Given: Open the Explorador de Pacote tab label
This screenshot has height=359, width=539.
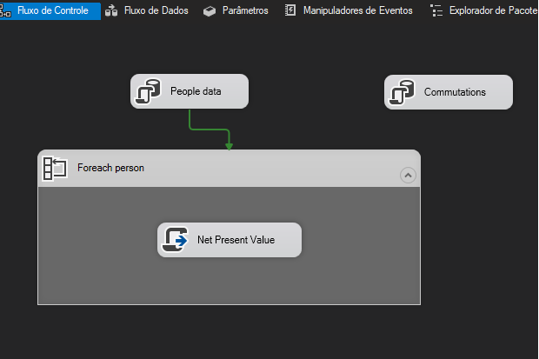Looking at the screenshot, I should (x=493, y=10).
